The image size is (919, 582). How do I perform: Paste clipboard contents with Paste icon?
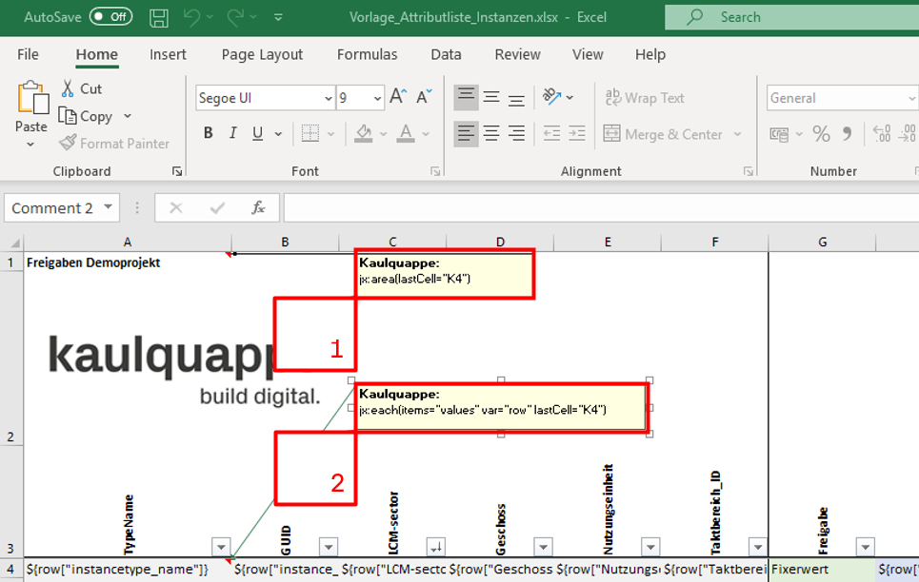tap(32, 97)
